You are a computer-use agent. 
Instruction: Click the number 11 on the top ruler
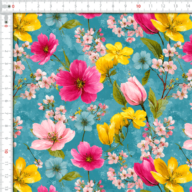(x=151, y=6)
